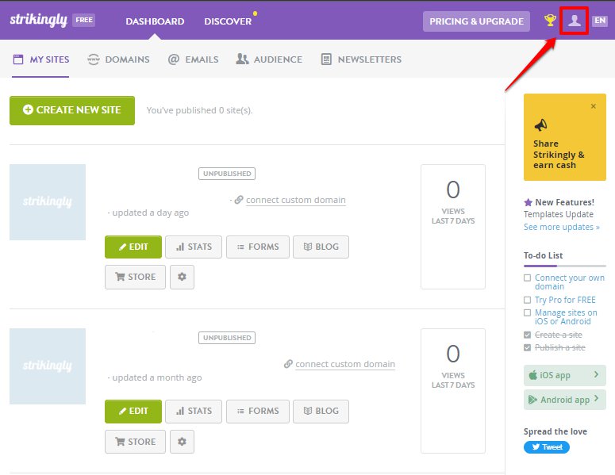
Task: Uncheck the Create a site checkbox
Action: 528,335
